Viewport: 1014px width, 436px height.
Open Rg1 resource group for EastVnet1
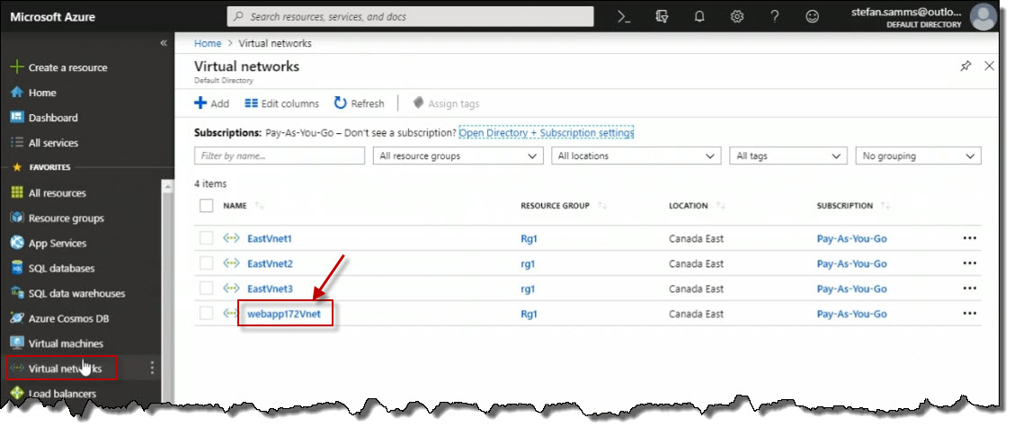coord(529,238)
